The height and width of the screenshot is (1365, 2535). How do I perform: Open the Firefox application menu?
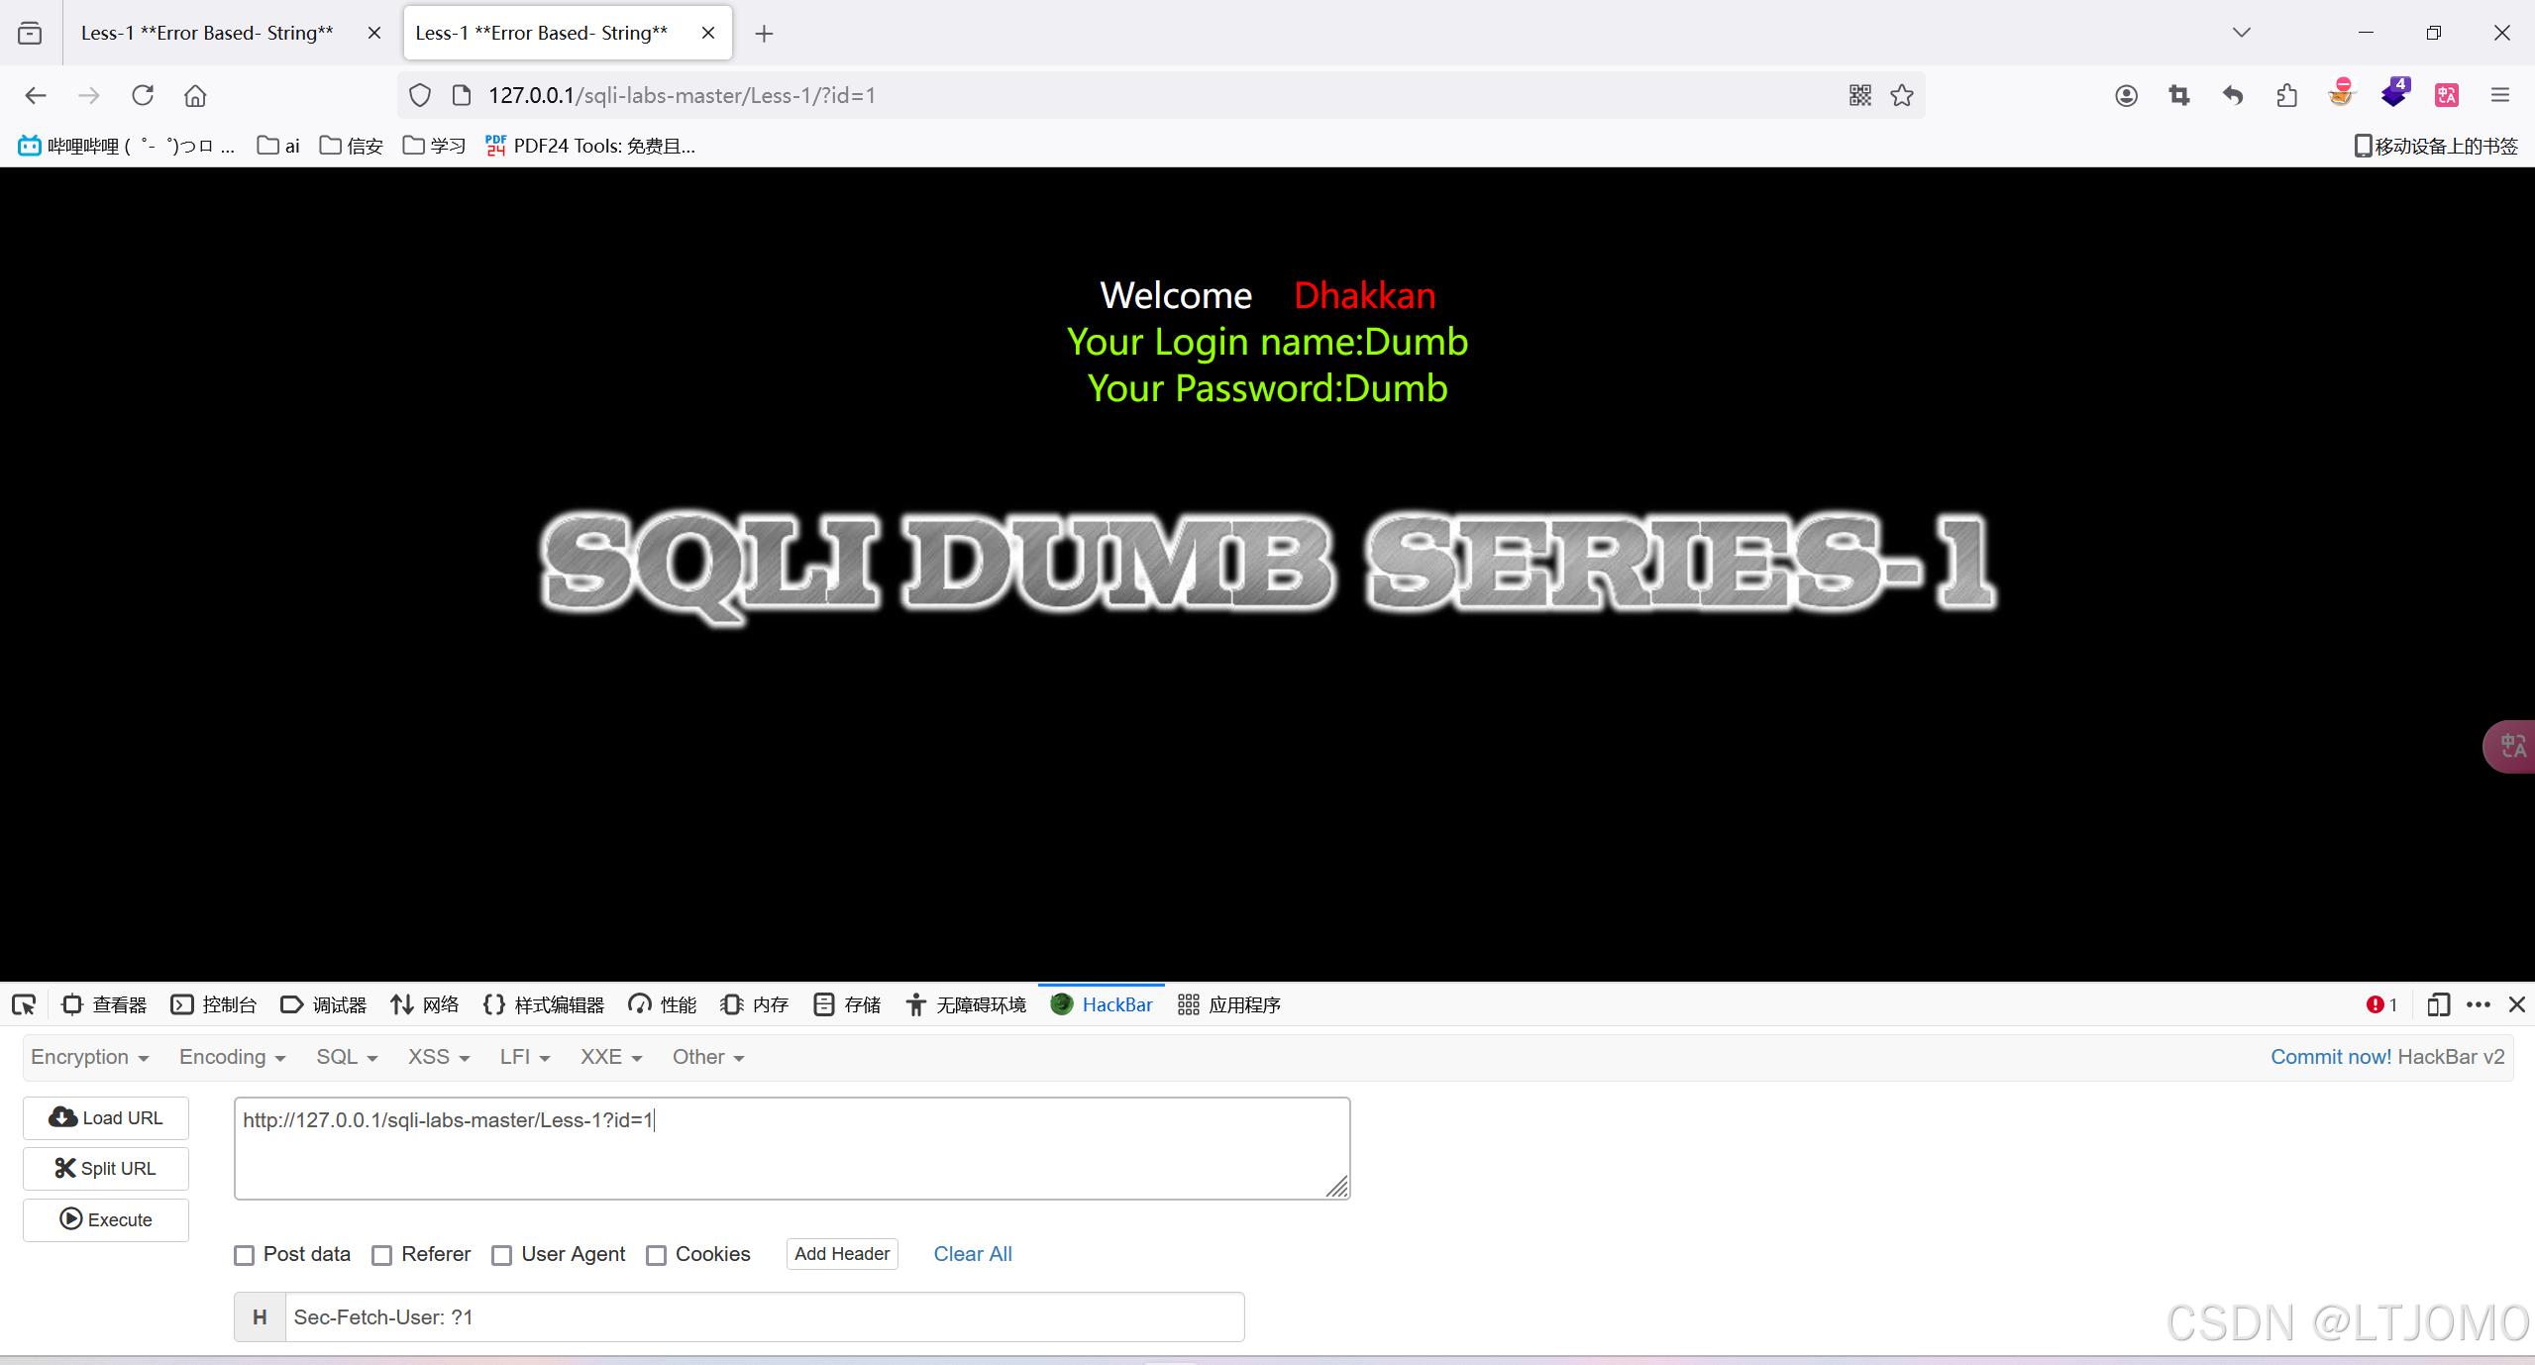tap(2500, 95)
